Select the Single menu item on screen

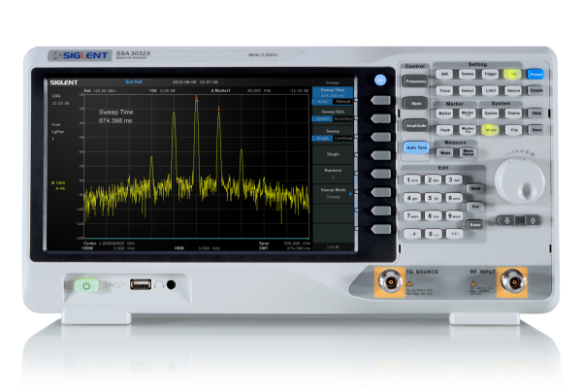(333, 153)
